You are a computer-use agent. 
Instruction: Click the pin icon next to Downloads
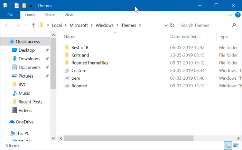(x=47, y=59)
